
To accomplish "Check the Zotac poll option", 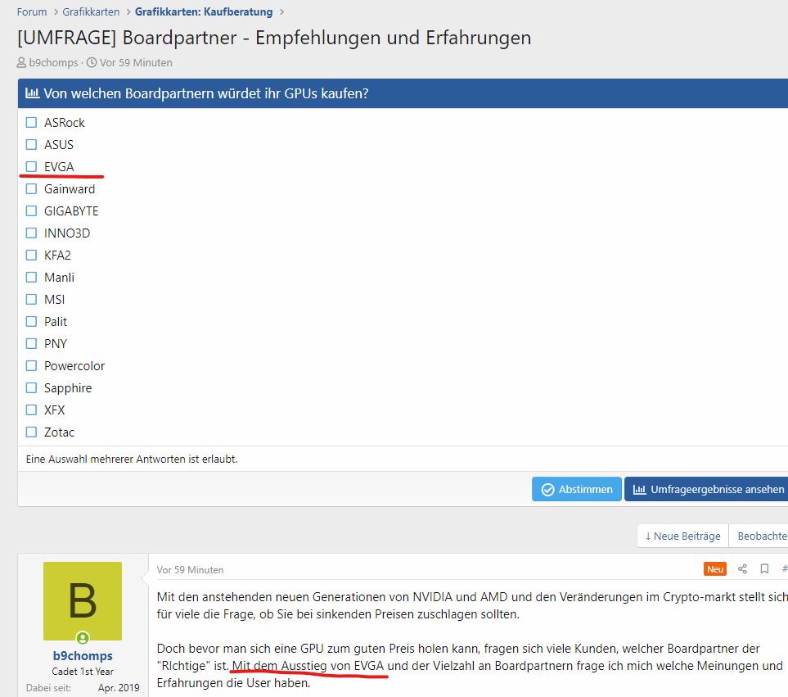I will [31, 432].
